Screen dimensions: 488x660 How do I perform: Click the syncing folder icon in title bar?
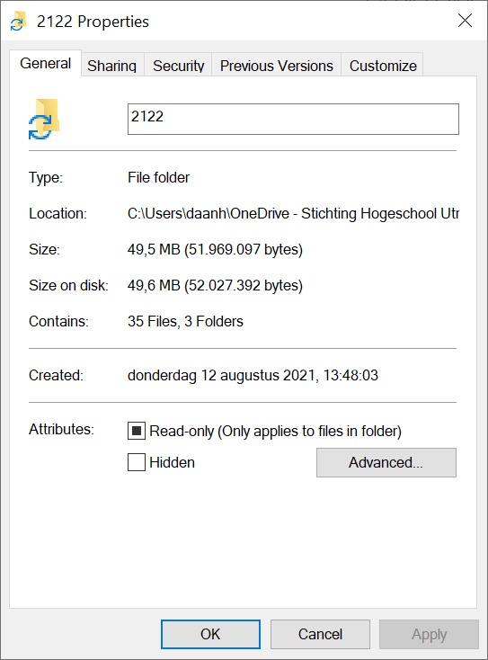[18, 22]
